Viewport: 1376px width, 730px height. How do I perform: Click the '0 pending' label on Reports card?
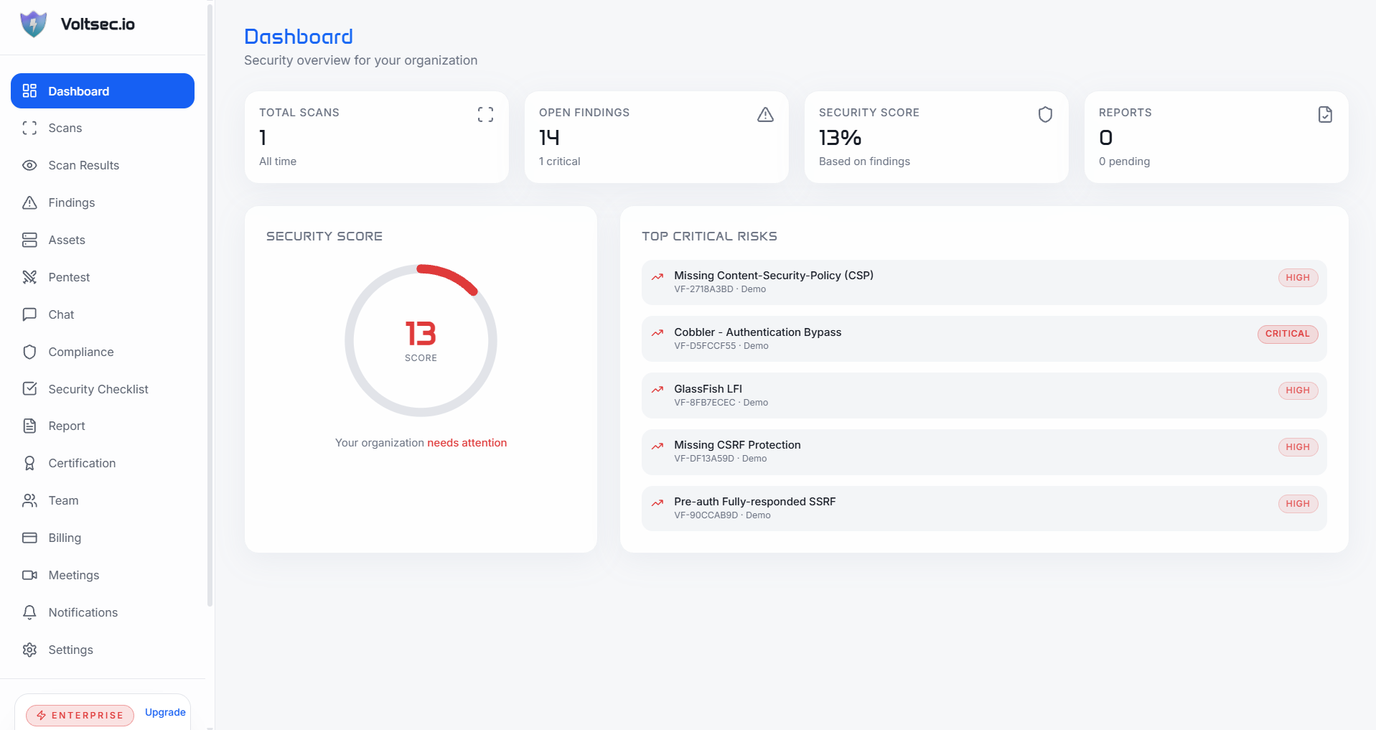[1124, 162]
